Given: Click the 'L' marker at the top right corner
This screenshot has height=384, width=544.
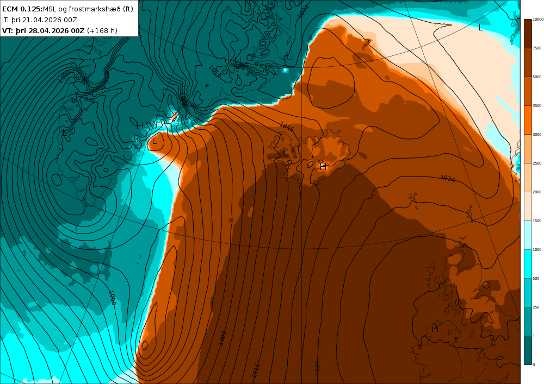Looking at the screenshot, I should coord(481,27).
